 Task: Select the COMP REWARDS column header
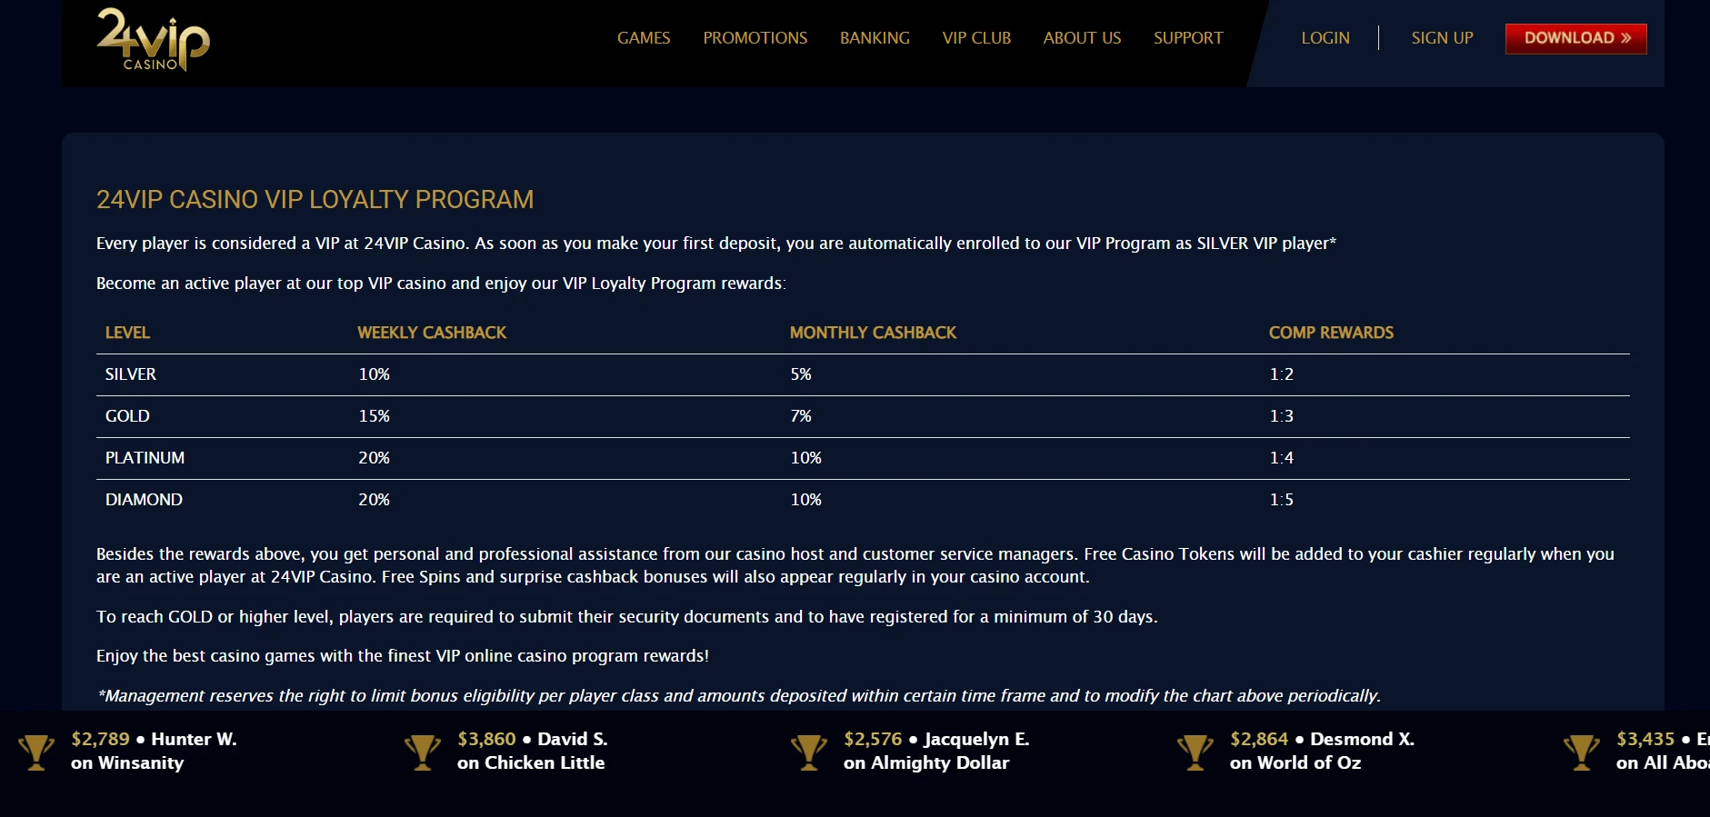point(1331,333)
